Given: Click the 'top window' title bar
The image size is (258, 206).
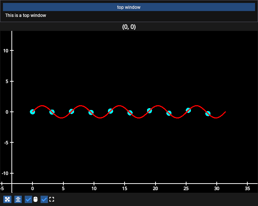Looking at the screenshot, I should pos(129,7).
